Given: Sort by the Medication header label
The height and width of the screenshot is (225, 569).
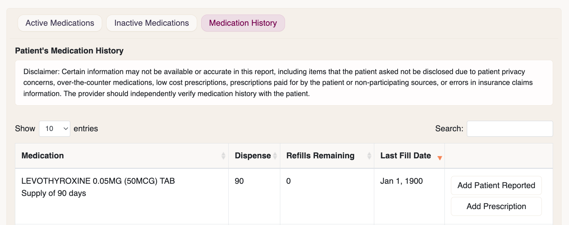Looking at the screenshot, I should [x=43, y=156].
